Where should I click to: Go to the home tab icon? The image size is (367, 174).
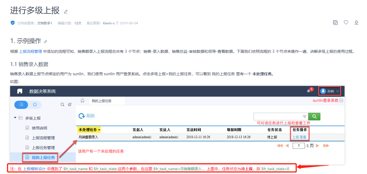click(x=82, y=101)
